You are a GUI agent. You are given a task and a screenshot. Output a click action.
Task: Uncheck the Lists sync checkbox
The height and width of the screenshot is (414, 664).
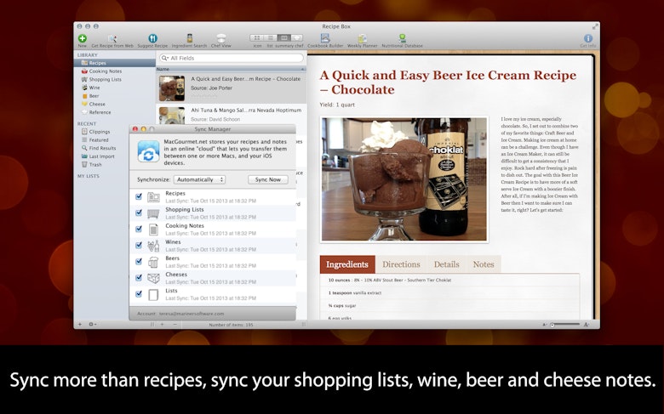pos(139,294)
